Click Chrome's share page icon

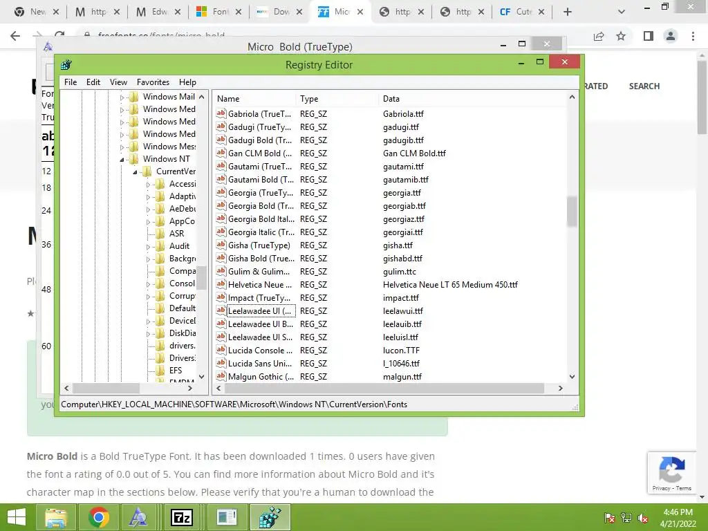pos(599,36)
